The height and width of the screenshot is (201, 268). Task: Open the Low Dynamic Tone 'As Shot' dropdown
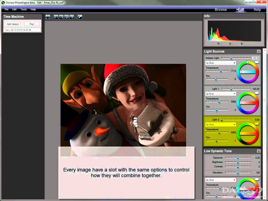click(221, 180)
